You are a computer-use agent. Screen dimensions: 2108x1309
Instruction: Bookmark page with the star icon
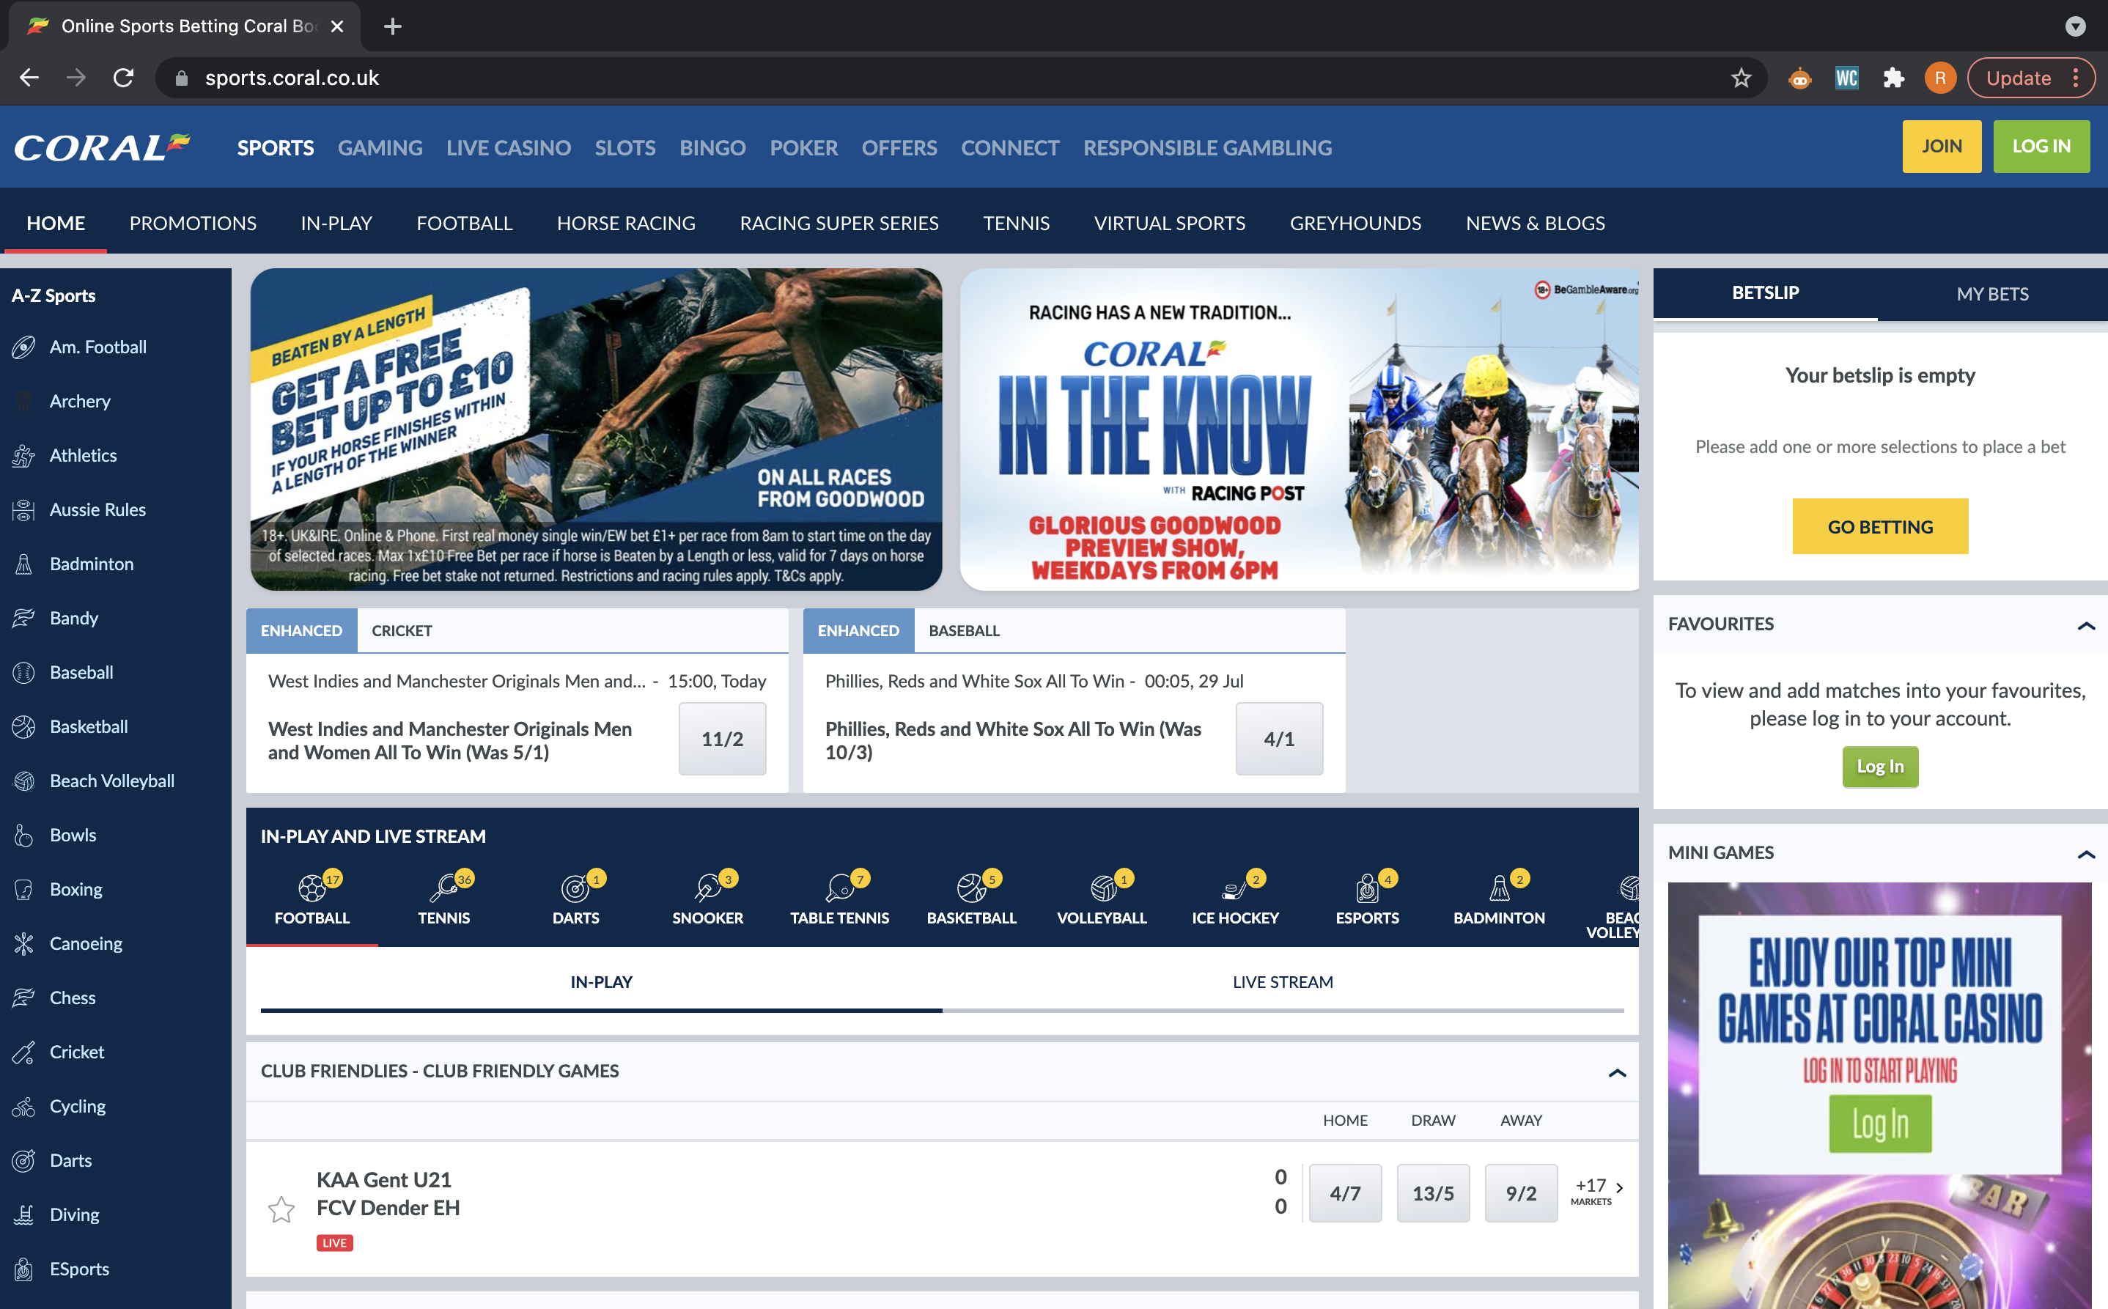1741,78
